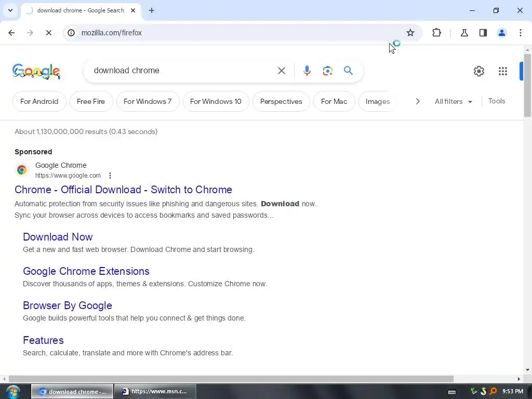Open Chrome three-dot menu
This screenshot has width=532, height=399.
point(521,33)
